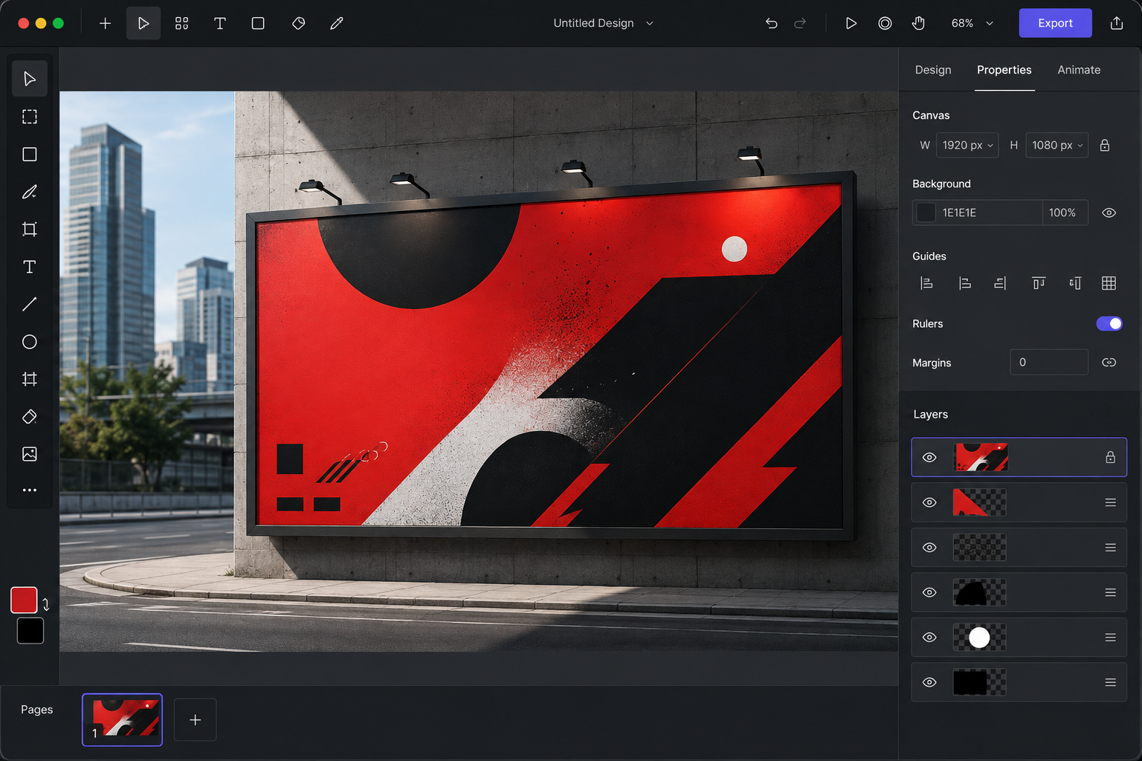Click the red foreground color swatch
Viewport: 1142px width, 761px height.
(x=24, y=600)
